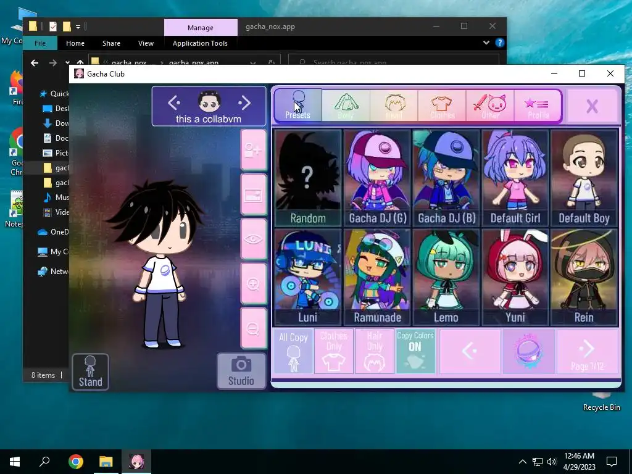This screenshot has width=632, height=474.
Task: Open the Clothes tab with shirt icon
Action: click(442, 105)
